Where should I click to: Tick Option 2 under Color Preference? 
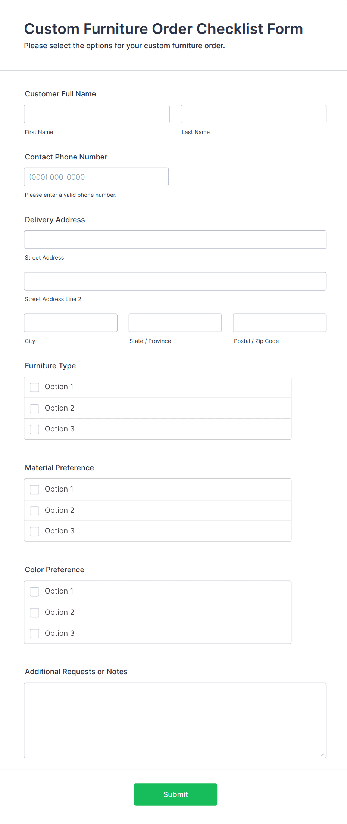pyautogui.click(x=35, y=613)
